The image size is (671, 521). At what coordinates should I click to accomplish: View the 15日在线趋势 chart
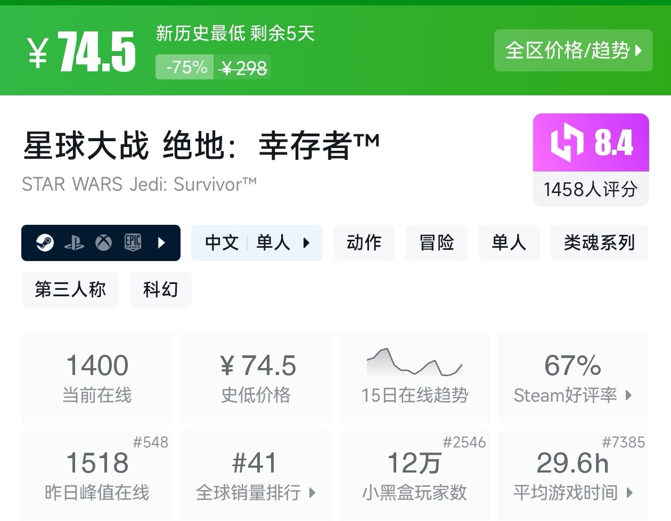(x=414, y=378)
